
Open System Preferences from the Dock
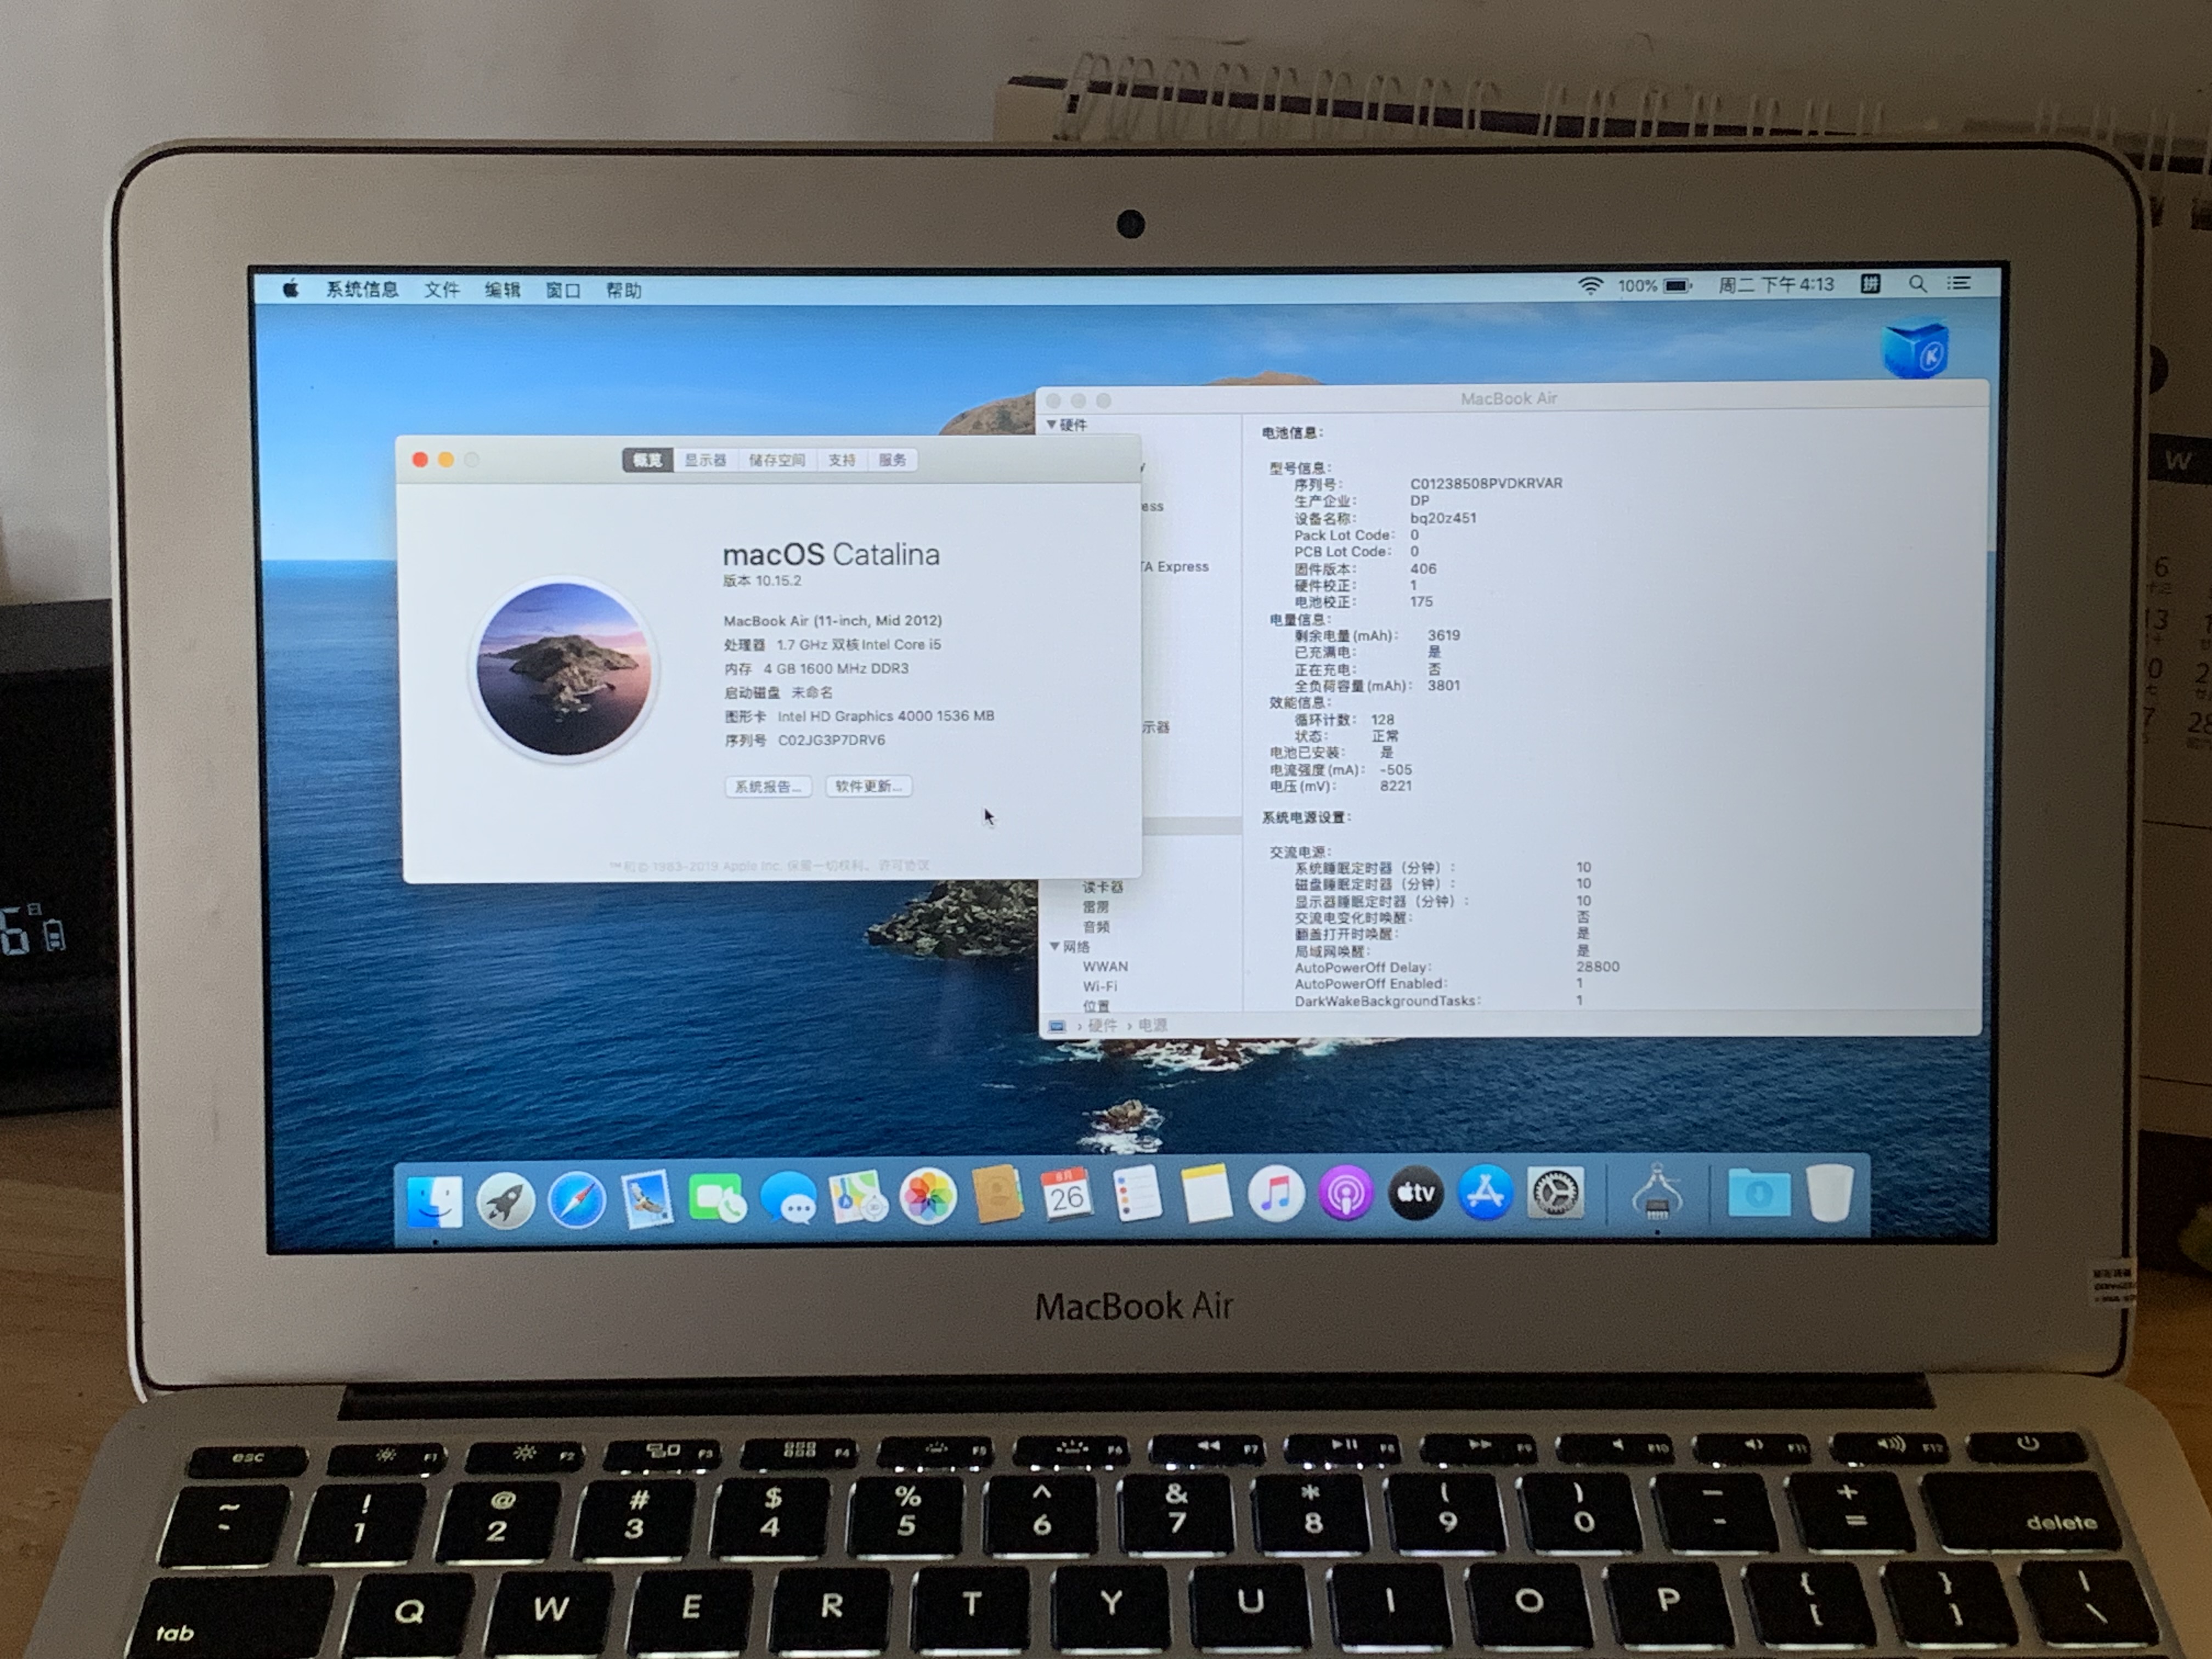tap(1556, 1193)
